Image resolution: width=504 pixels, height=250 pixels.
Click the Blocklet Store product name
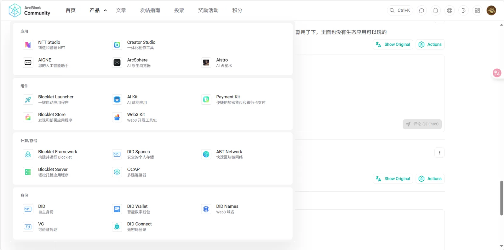click(52, 114)
